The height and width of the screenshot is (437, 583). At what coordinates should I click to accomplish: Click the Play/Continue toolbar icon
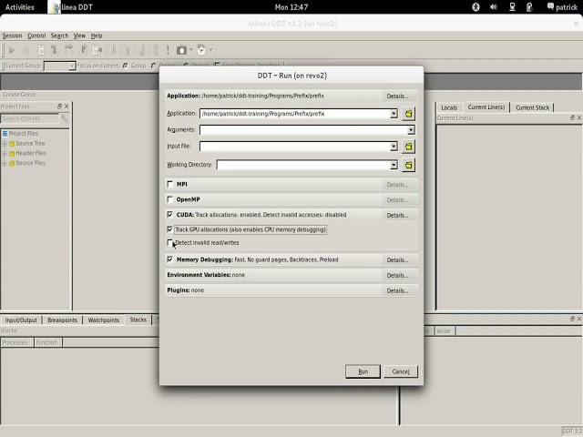(x=12, y=50)
